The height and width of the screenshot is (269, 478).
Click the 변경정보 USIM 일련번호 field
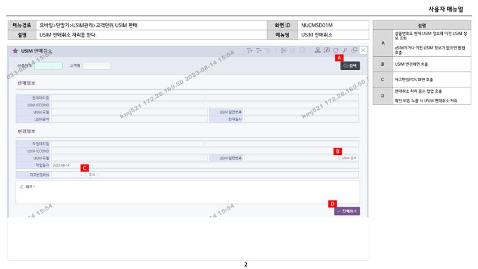[291, 158]
